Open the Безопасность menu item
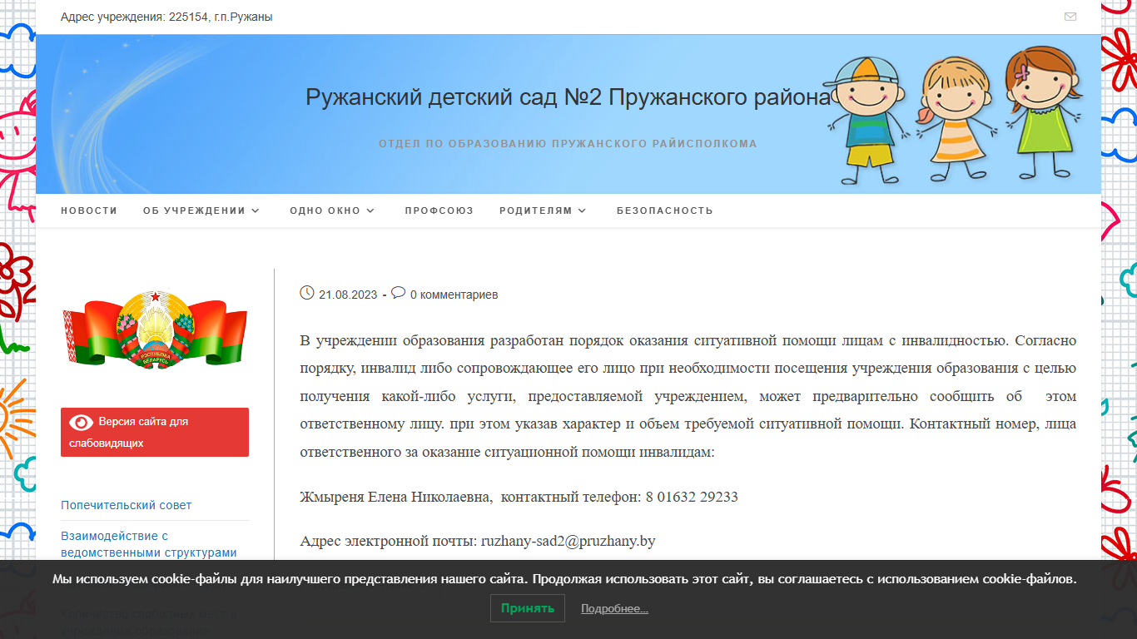 pos(665,211)
